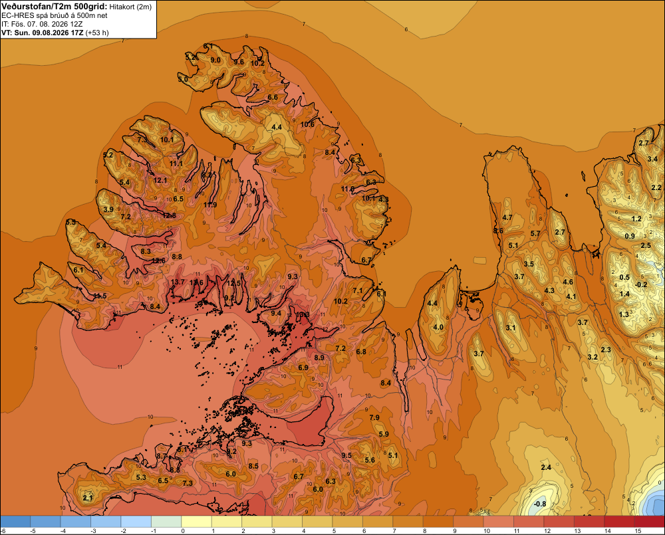Viewport: 665px width, 535px height.
Task: Click the temperature value '4.1'
Action: click(x=571, y=297)
